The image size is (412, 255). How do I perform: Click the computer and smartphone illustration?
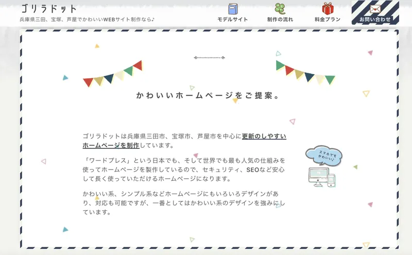(x=322, y=177)
